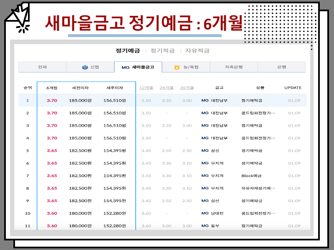Click the MG logo in rank 4 row
334x250 pixels.
click(x=205, y=138)
